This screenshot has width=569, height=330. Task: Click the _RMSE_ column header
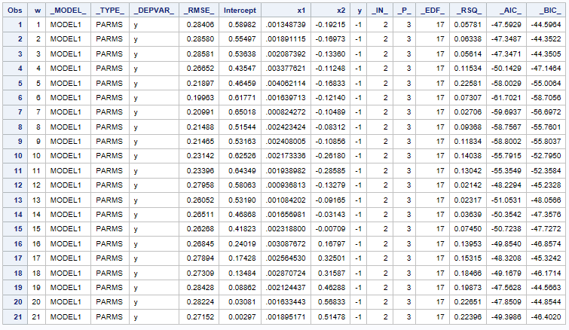coord(198,12)
